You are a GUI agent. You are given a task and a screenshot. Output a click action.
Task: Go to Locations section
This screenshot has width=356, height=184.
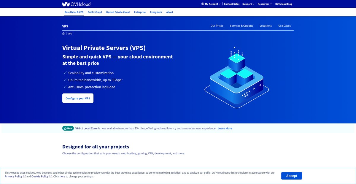pyautogui.click(x=266, y=26)
